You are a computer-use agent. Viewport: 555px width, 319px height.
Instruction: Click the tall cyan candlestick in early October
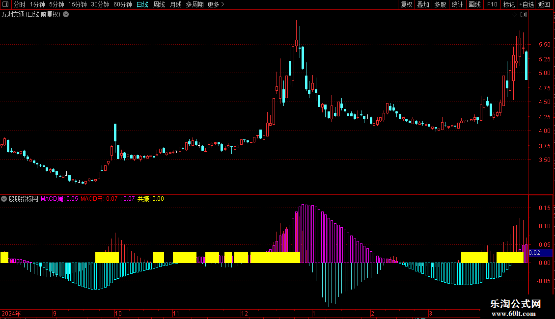[x=115, y=133]
